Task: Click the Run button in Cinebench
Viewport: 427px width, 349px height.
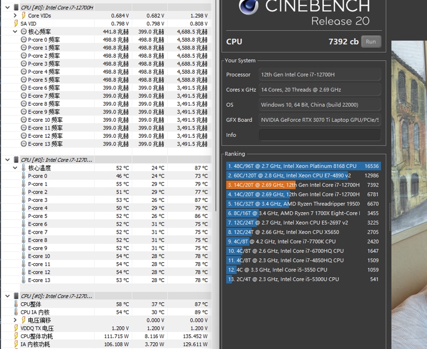Action: click(x=371, y=42)
